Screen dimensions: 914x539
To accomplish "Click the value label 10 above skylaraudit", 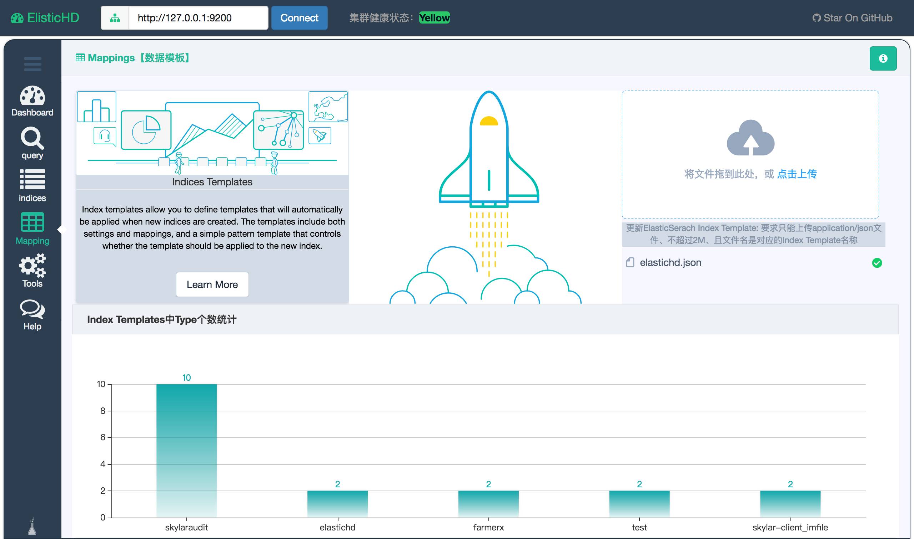I will 187,378.
